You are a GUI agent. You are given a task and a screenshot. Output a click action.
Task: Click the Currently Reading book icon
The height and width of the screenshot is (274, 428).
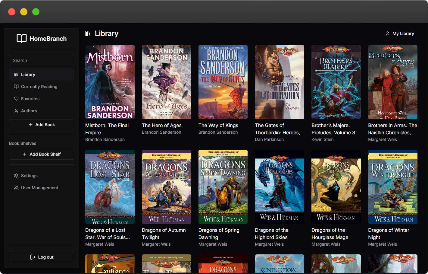pos(16,87)
